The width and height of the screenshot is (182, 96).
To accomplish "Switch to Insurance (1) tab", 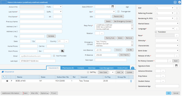I will pos(53,68).
